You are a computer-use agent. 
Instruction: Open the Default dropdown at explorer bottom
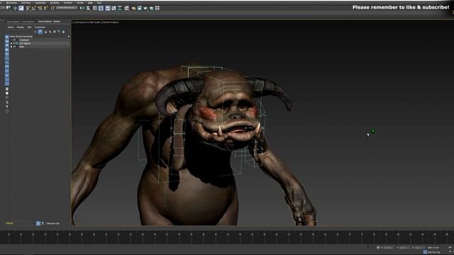pyautogui.click(x=19, y=223)
